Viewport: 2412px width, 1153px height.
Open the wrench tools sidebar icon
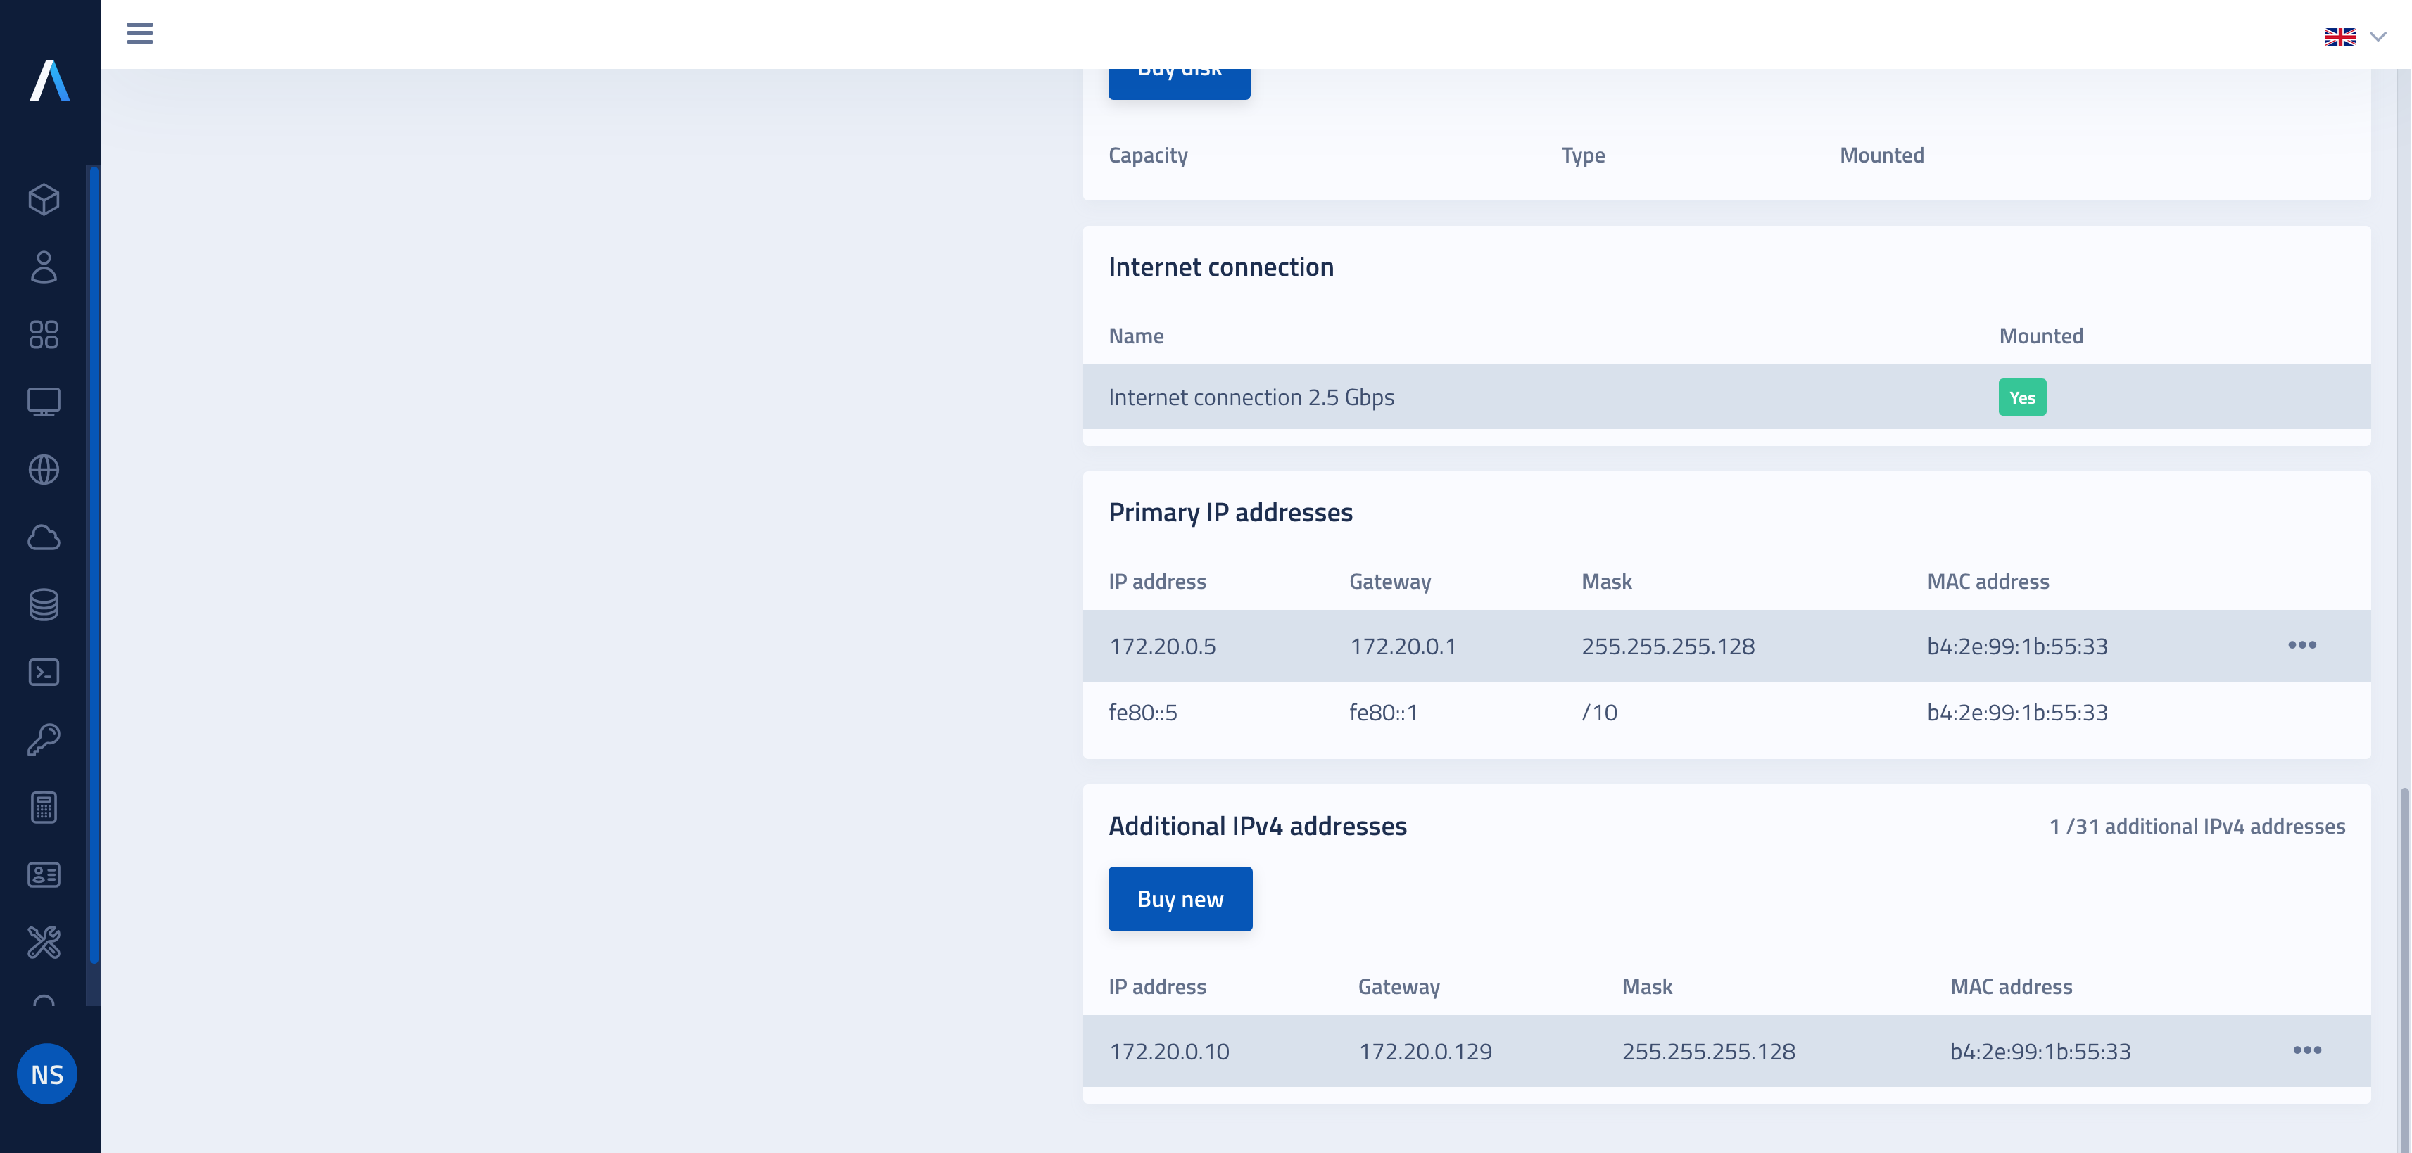pyautogui.click(x=44, y=941)
